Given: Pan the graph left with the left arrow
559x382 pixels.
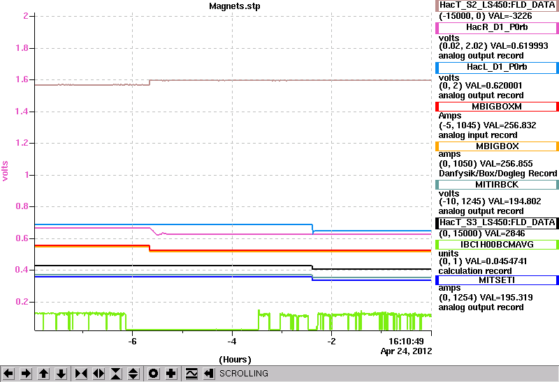Looking at the screenshot, I should pyautogui.click(x=8, y=374).
